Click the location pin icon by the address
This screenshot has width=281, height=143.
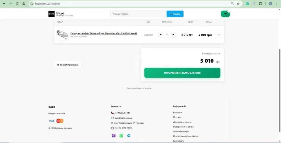point(112,123)
